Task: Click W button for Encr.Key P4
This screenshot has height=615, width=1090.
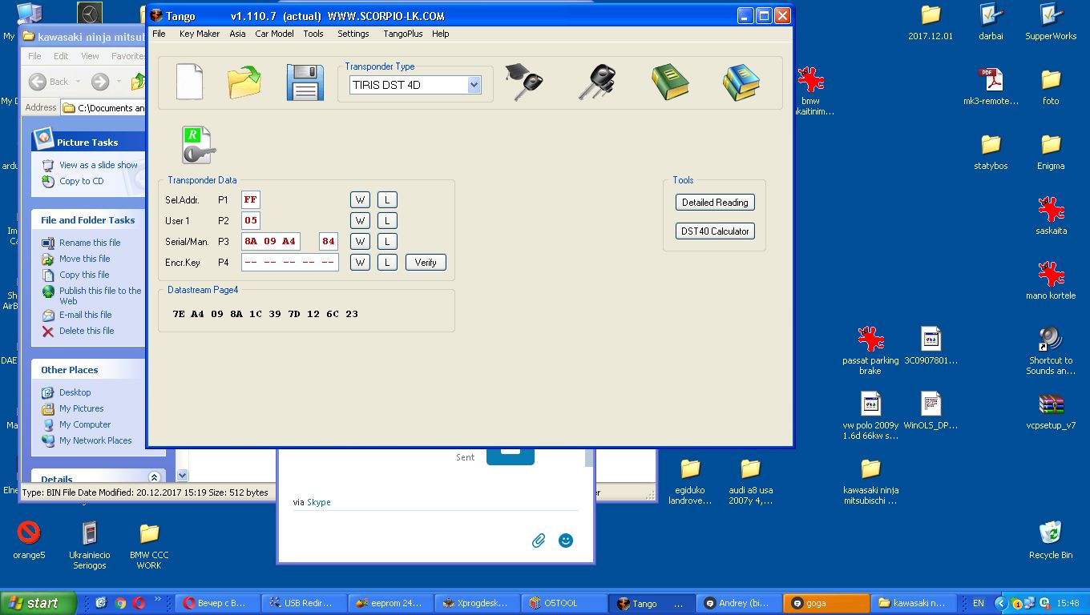Action: (360, 263)
